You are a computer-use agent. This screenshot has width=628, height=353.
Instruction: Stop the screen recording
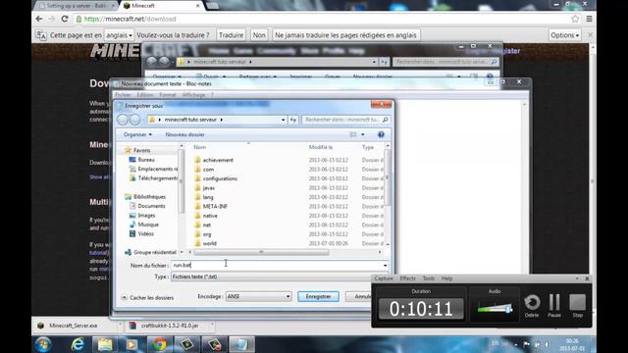(577, 306)
